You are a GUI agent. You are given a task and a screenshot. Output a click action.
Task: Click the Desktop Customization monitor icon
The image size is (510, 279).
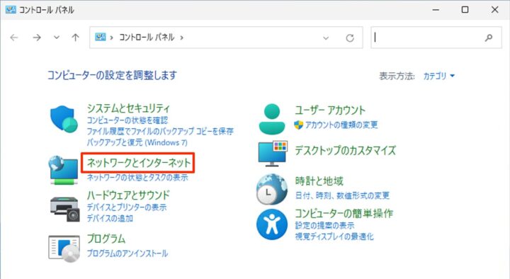[273, 154]
